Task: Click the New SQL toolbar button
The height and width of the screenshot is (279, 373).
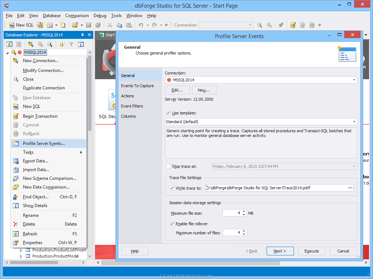Action: tap(21, 25)
